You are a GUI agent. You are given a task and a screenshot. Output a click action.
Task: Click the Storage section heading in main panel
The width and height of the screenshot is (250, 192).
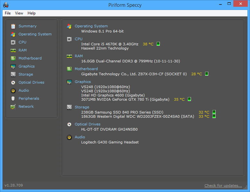(82, 107)
